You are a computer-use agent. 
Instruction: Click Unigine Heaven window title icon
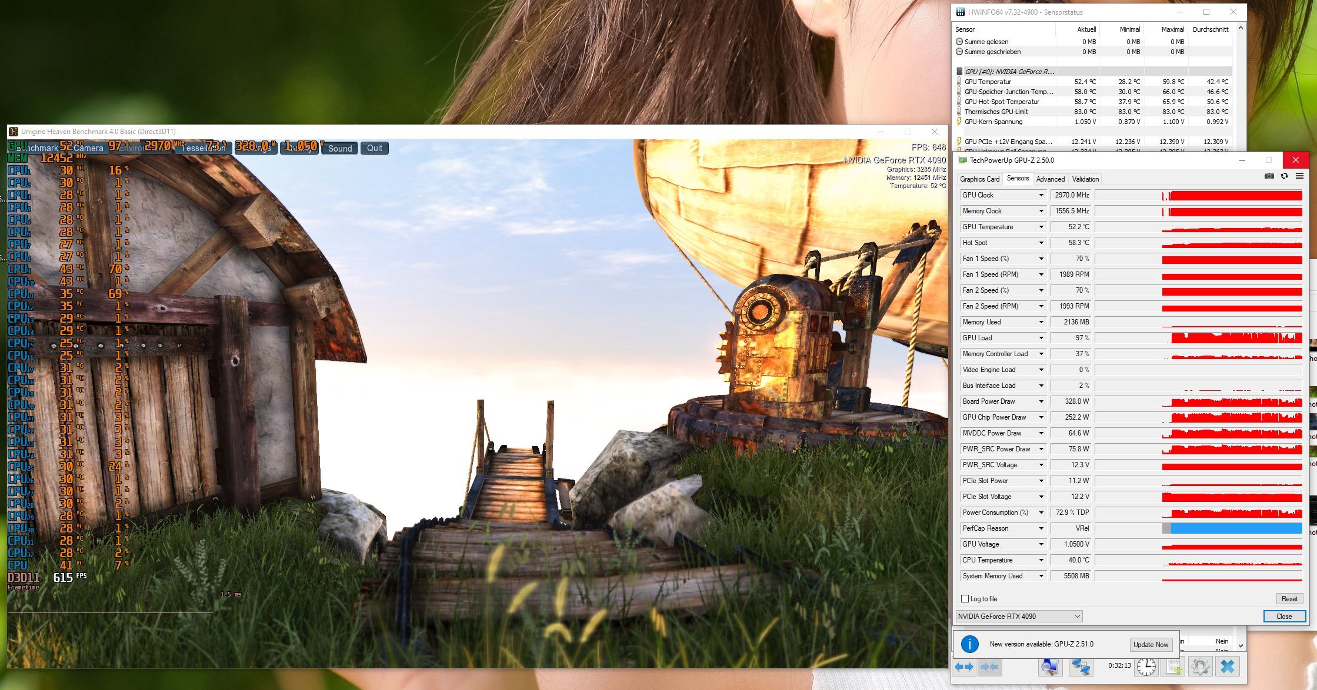(15, 132)
